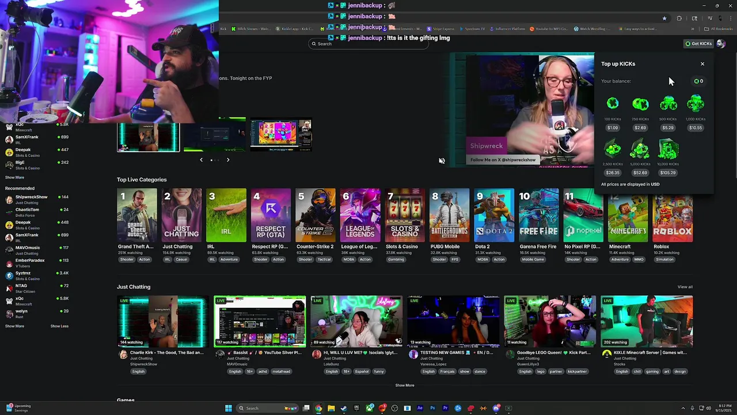Select the $26.35 price button

[613, 173]
